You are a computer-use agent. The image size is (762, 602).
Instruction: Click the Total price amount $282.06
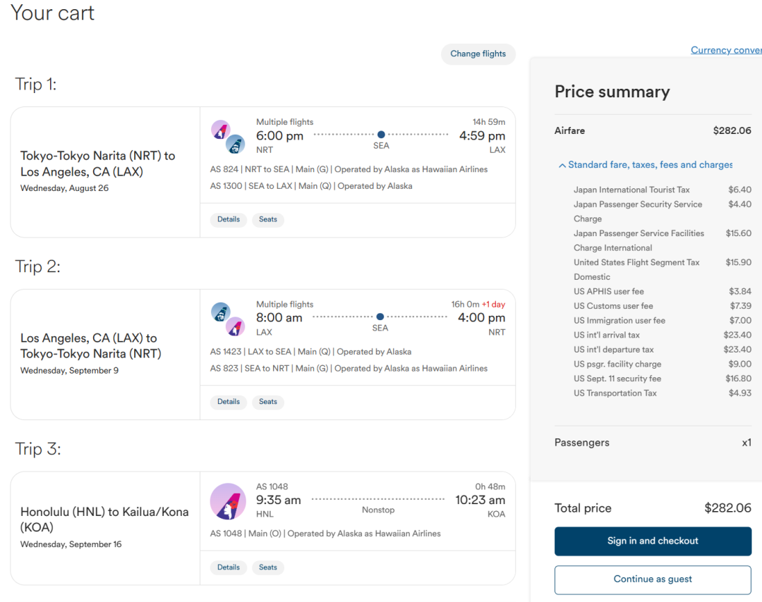coord(727,508)
